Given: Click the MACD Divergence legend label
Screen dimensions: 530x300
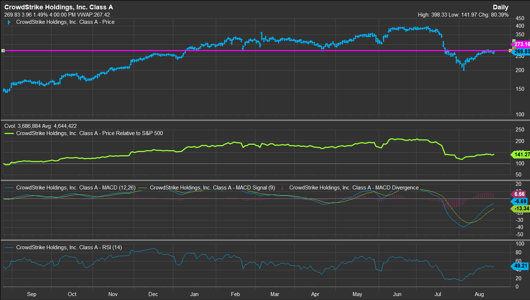Looking at the screenshot, I should pyautogui.click(x=354, y=188).
